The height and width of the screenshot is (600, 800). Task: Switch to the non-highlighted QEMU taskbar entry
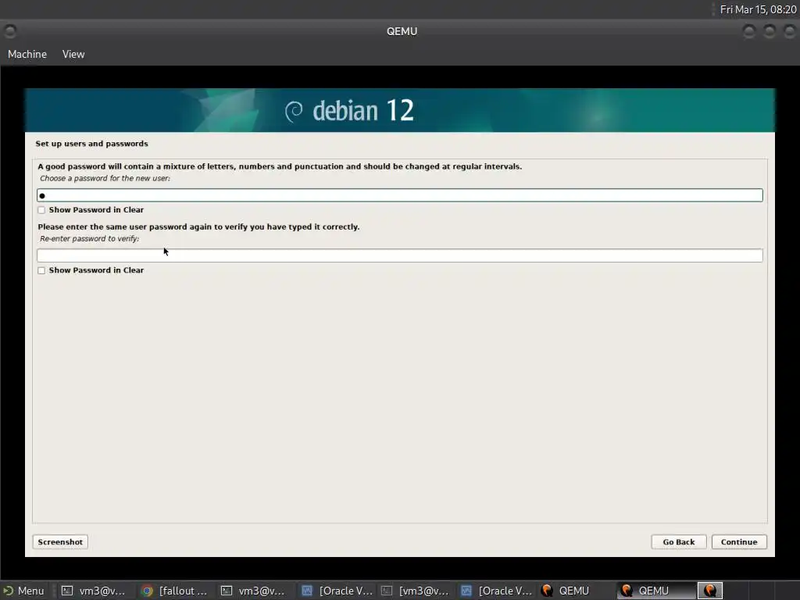point(574,591)
